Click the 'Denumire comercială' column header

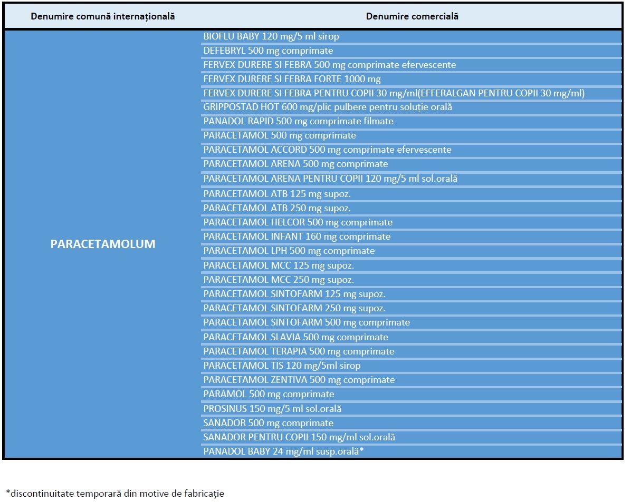pyautogui.click(x=412, y=16)
